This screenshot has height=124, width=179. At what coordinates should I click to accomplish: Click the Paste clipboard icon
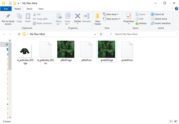[28, 16]
